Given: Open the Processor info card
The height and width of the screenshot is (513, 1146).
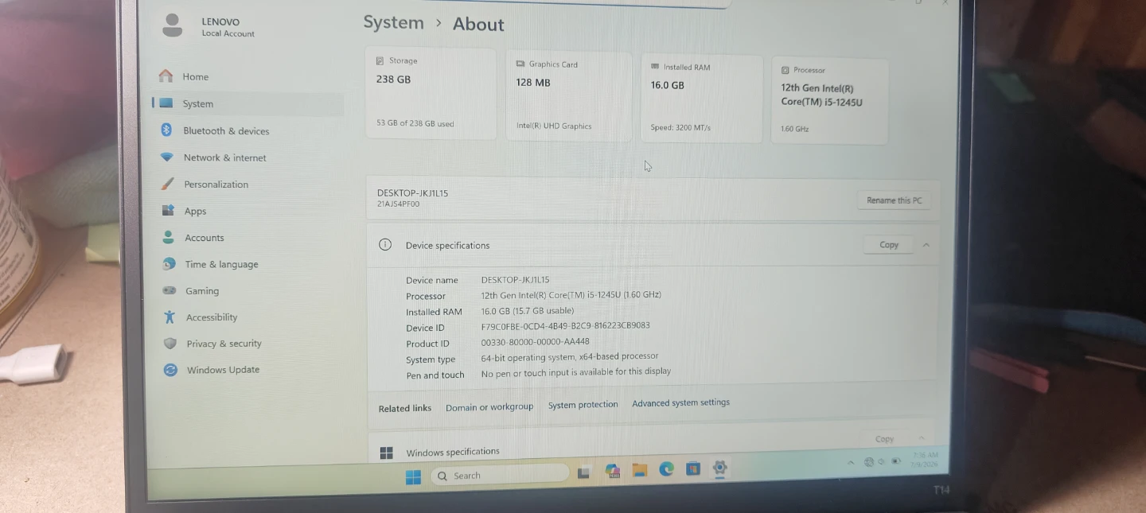Looking at the screenshot, I should (829, 101).
